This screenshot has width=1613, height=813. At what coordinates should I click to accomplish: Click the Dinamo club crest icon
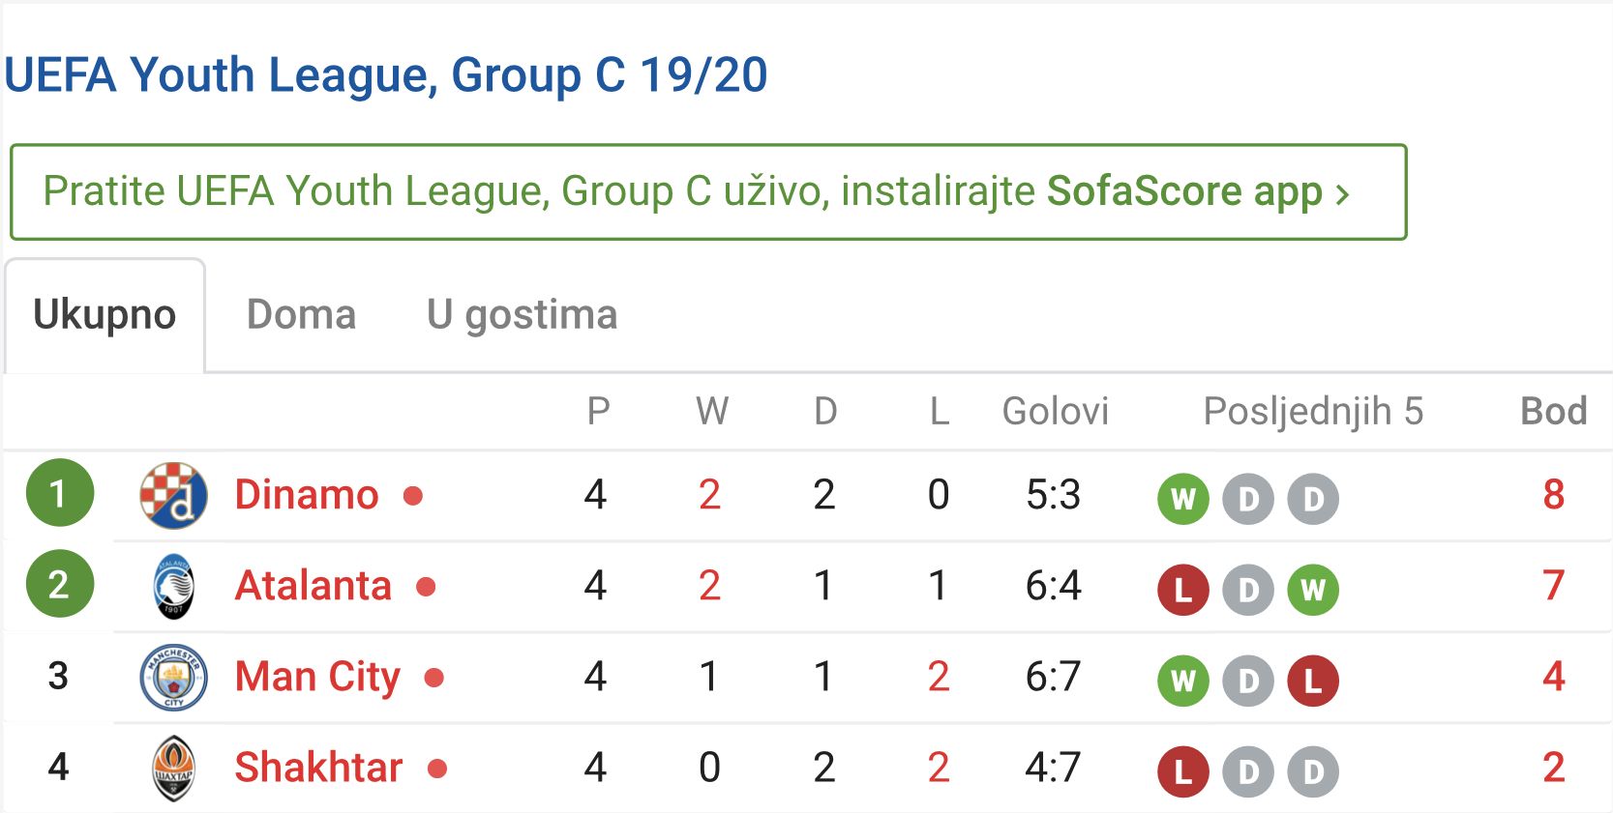[174, 495]
